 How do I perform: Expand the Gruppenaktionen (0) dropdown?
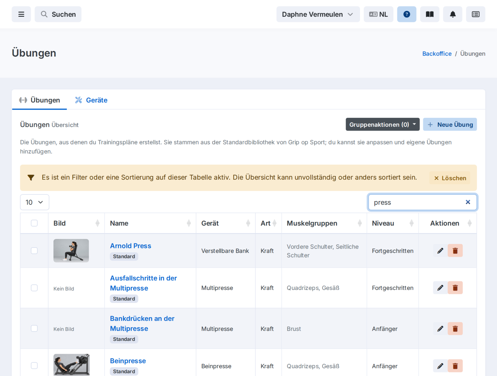pos(382,124)
